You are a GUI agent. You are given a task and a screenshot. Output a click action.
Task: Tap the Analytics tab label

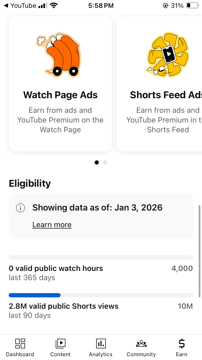click(x=101, y=354)
